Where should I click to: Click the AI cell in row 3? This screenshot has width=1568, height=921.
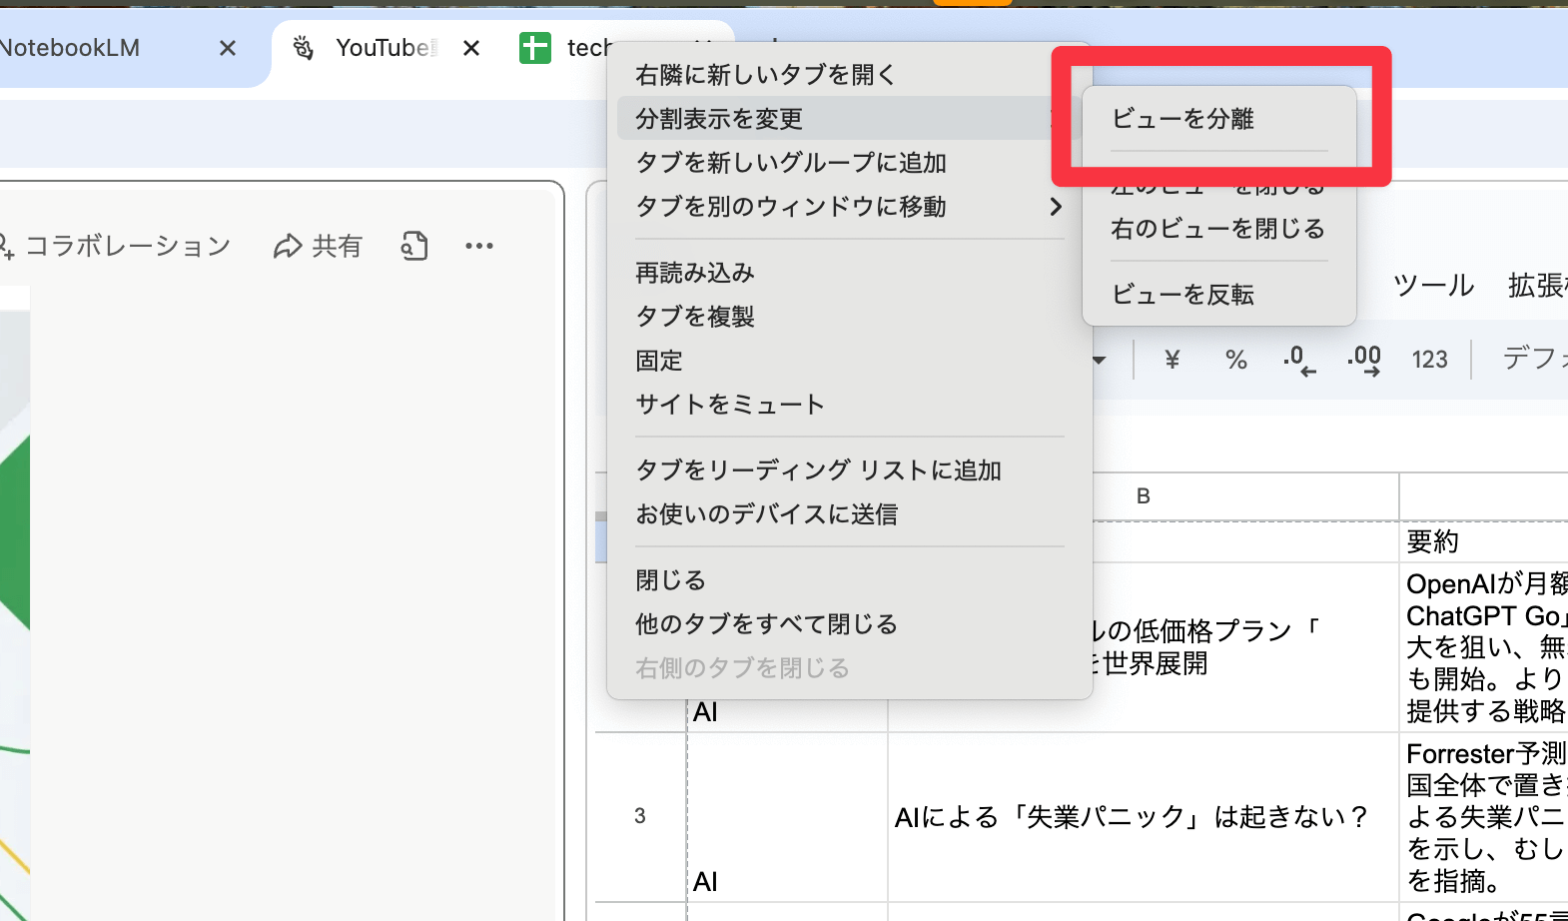787,817
